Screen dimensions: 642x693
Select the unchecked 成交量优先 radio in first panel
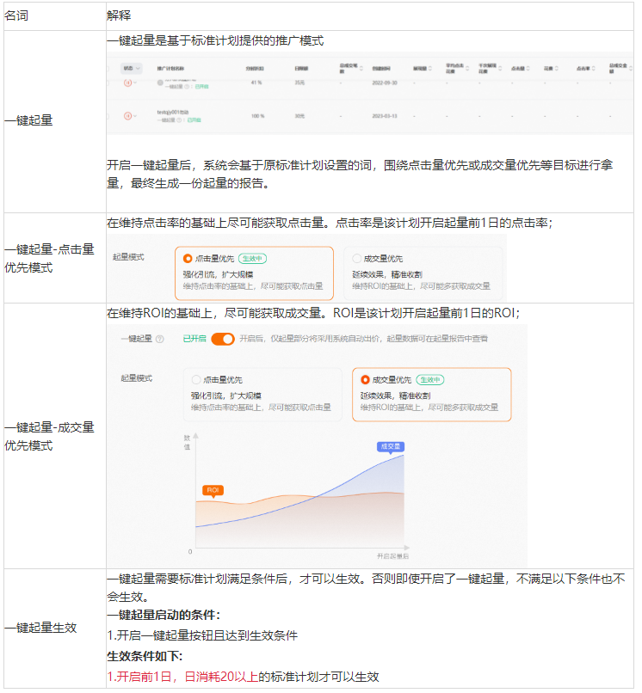tap(357, 258)
